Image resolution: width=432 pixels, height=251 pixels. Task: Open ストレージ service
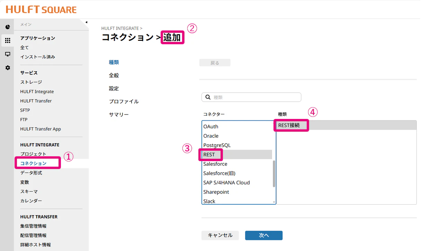pos(31,82)
